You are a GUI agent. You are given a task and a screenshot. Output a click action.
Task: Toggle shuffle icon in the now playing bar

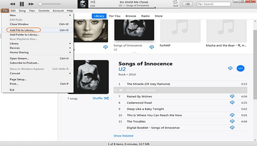click(93, 2)
